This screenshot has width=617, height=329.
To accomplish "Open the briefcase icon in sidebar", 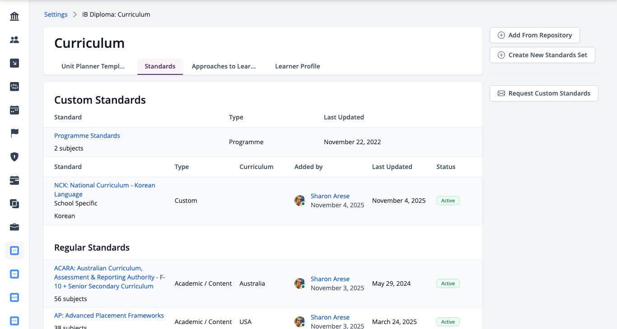I will [x=14, y=227].
